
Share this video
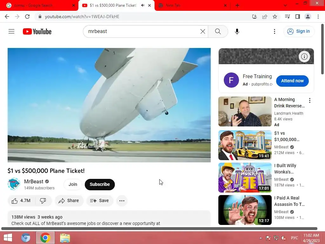click(x=69, y=201)
